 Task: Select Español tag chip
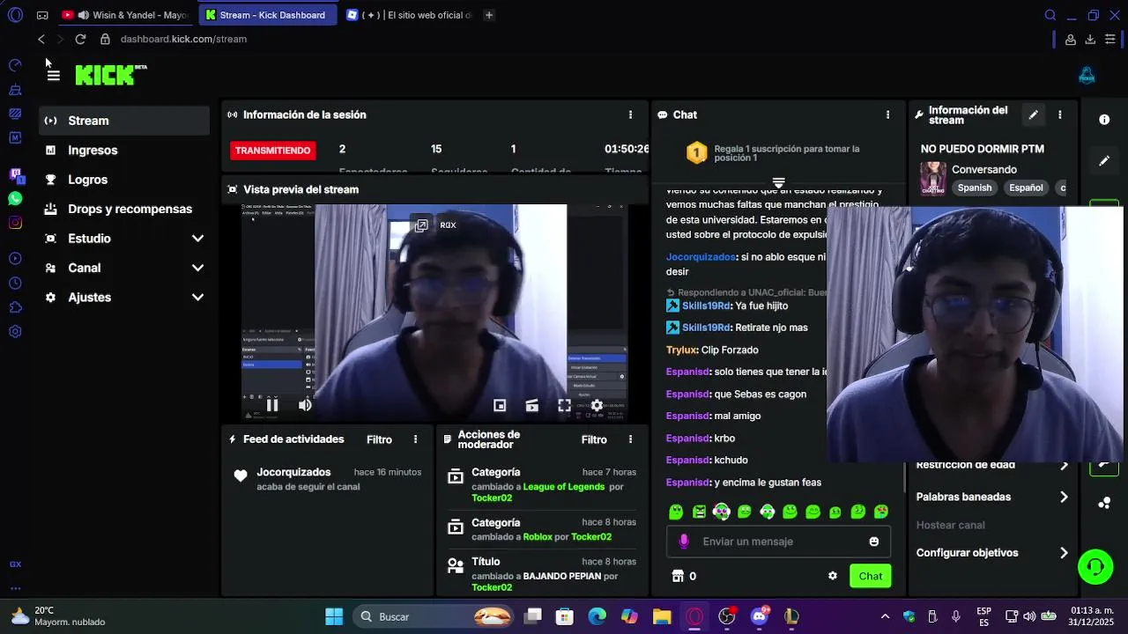1026,188
